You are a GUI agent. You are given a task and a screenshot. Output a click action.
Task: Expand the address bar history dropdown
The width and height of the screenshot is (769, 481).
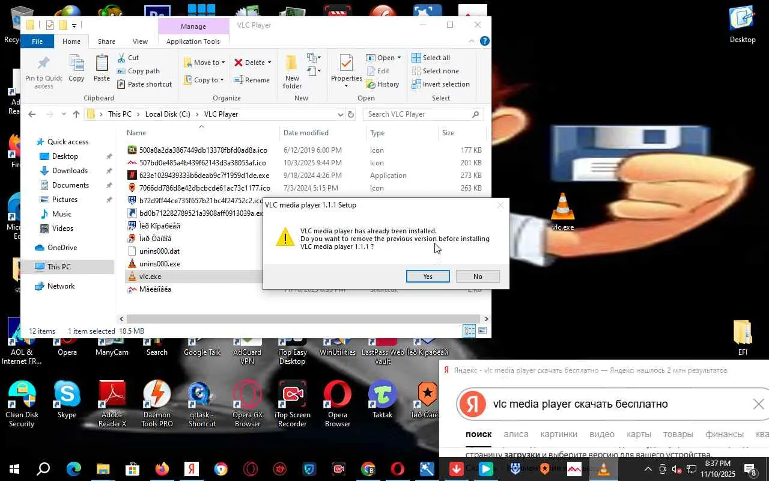pyautogui.click(x=340, y=114)
